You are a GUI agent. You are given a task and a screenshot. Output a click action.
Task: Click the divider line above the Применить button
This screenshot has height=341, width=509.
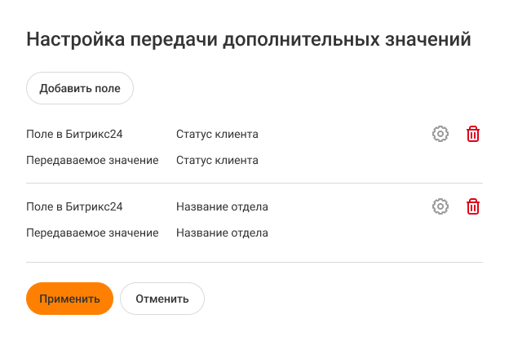click(x=254, y=262)
